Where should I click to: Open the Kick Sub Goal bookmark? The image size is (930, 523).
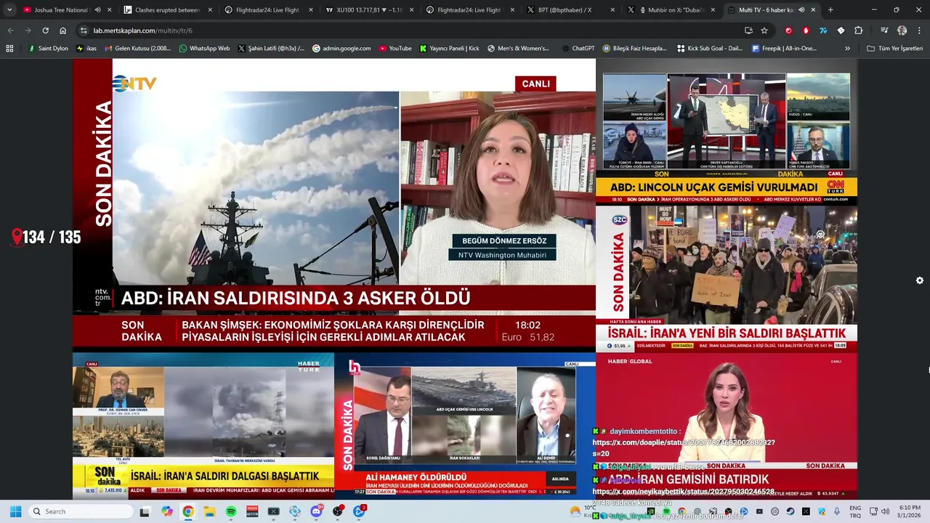710,49
